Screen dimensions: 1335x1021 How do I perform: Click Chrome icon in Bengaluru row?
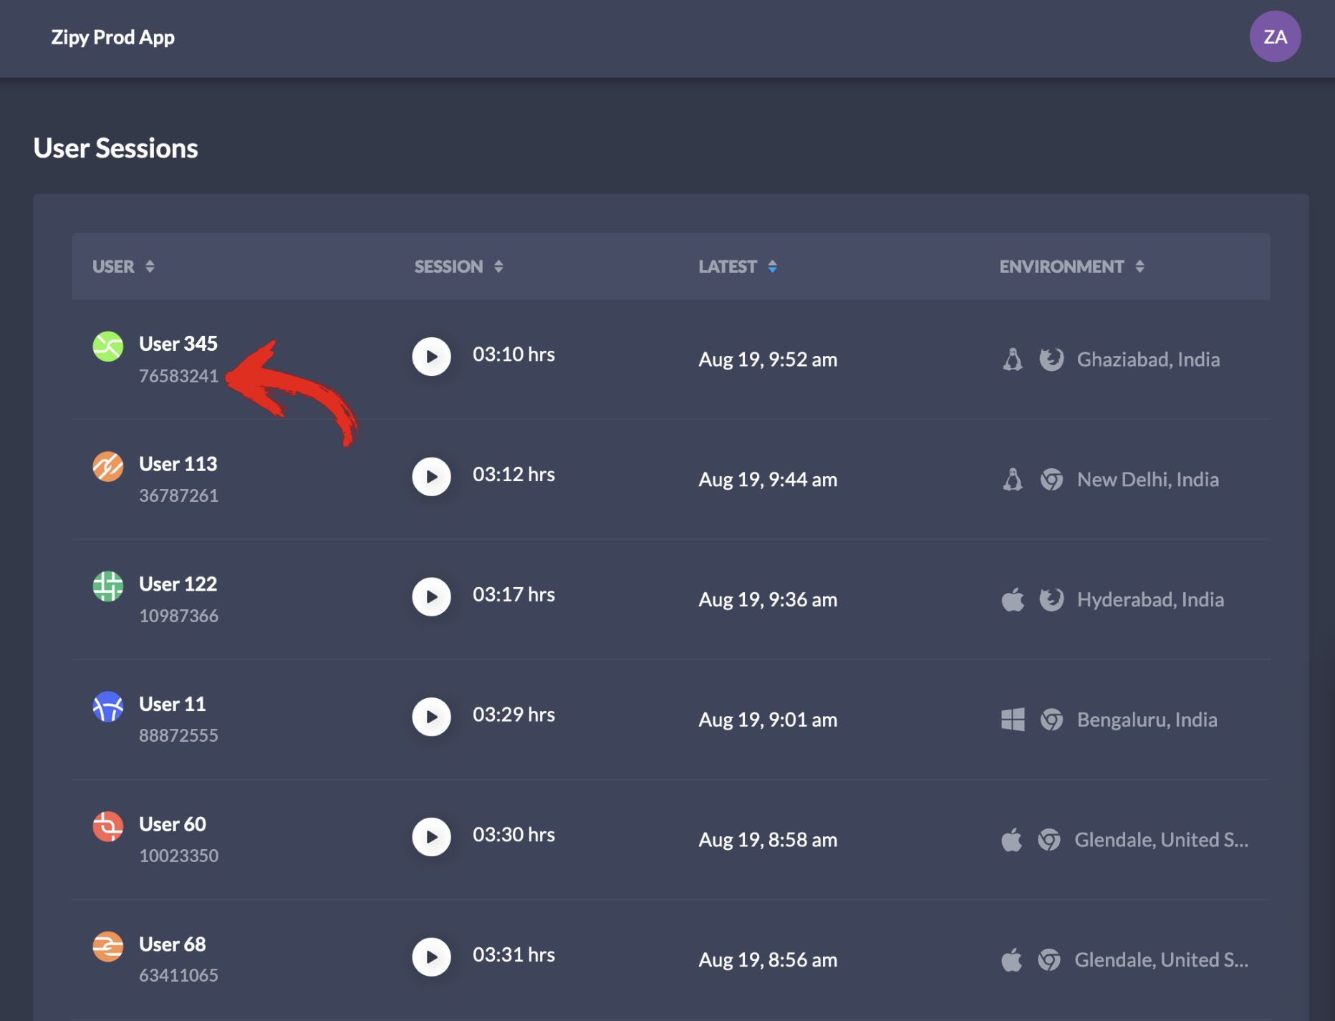click(x=1051, y=720)
